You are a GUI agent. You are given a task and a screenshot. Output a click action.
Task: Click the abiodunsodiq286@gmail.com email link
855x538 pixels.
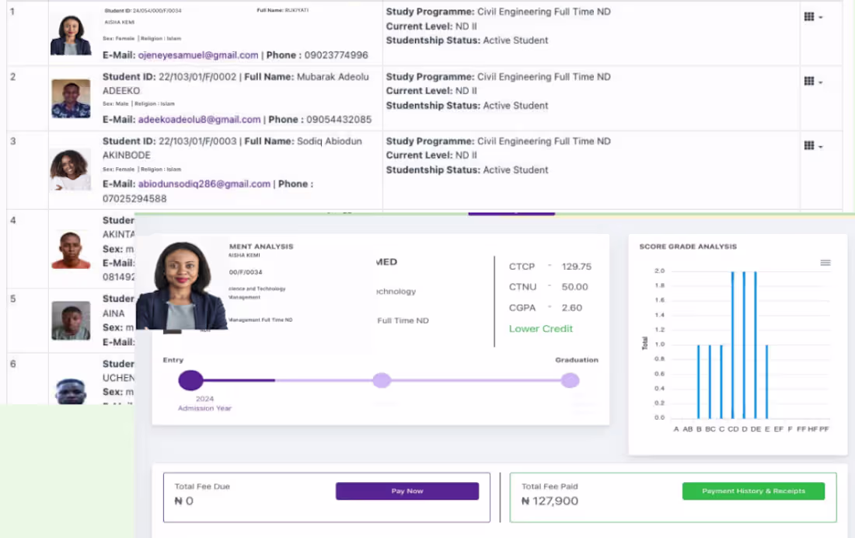pos(204,184)
